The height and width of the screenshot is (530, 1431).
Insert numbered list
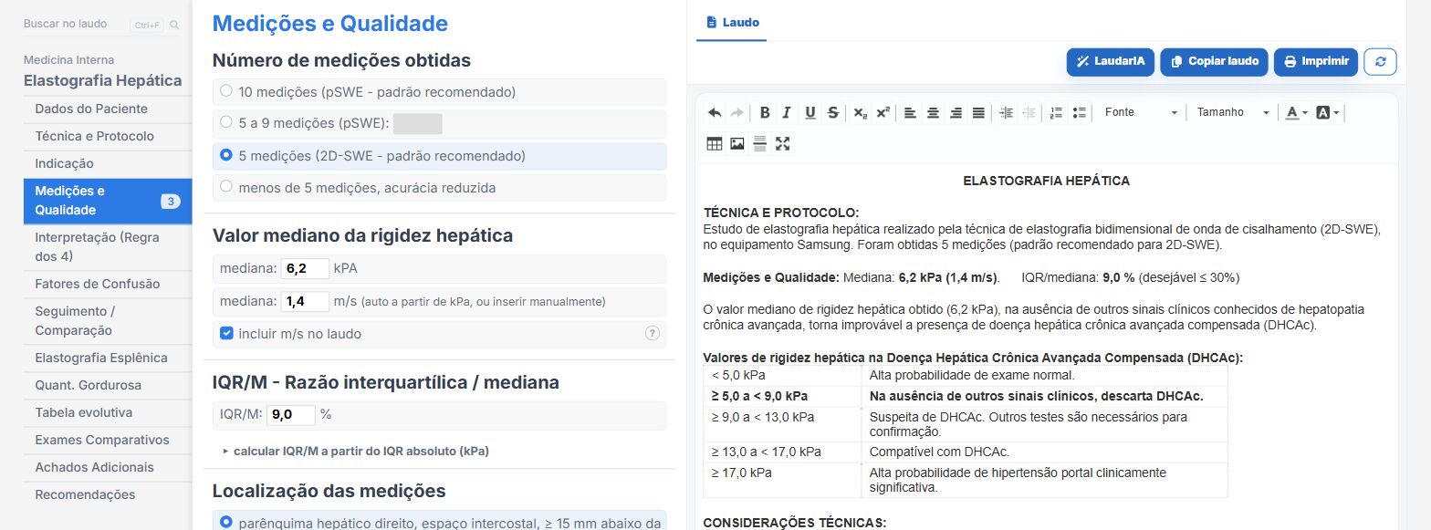click(x=1056, y=112)
